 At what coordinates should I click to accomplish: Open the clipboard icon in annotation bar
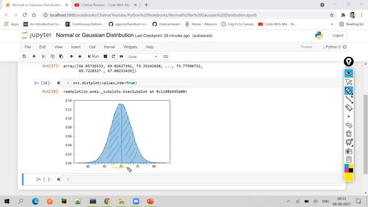click(349, 160)
